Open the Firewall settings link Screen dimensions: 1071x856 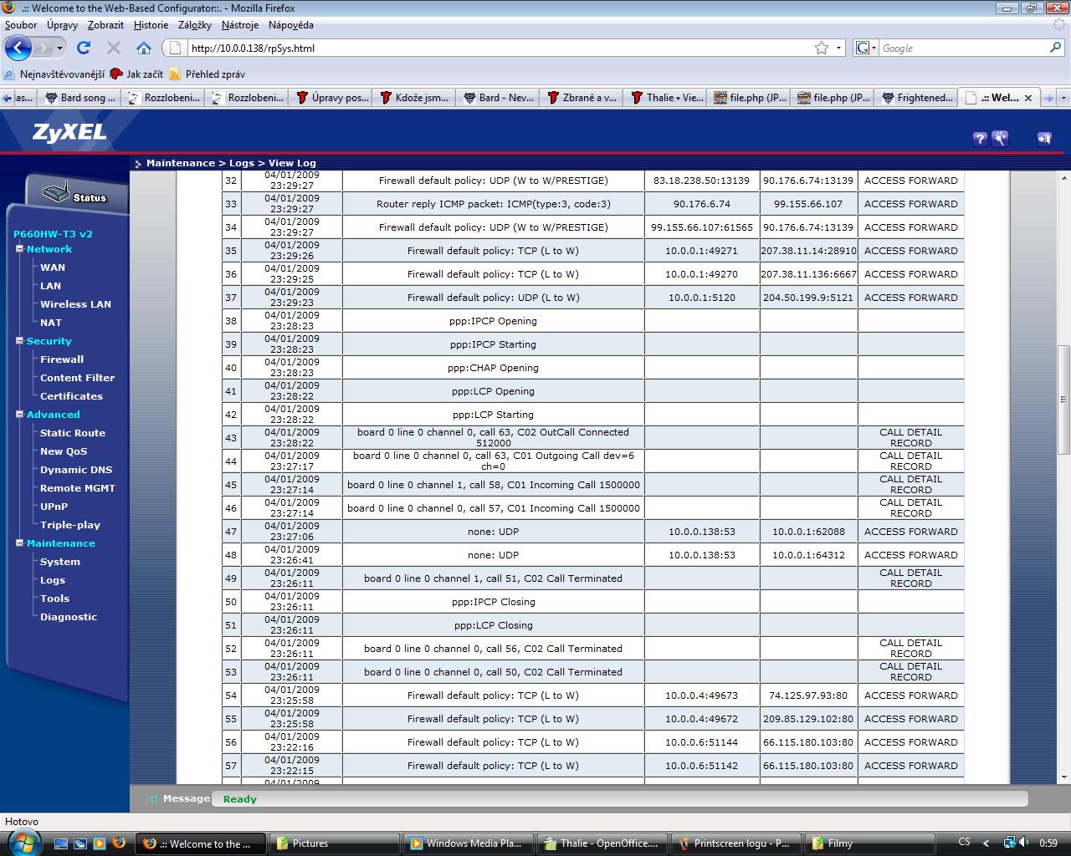point(62,359)
